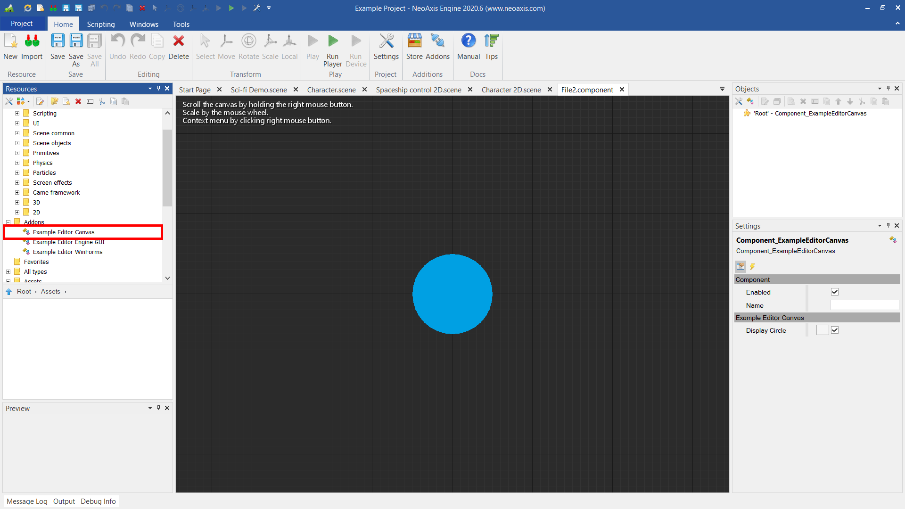The height and width of the screenshot is (509, 905).
Task: Switch to the Scripting ribbon tab
Action: click(x=100, y=24)
